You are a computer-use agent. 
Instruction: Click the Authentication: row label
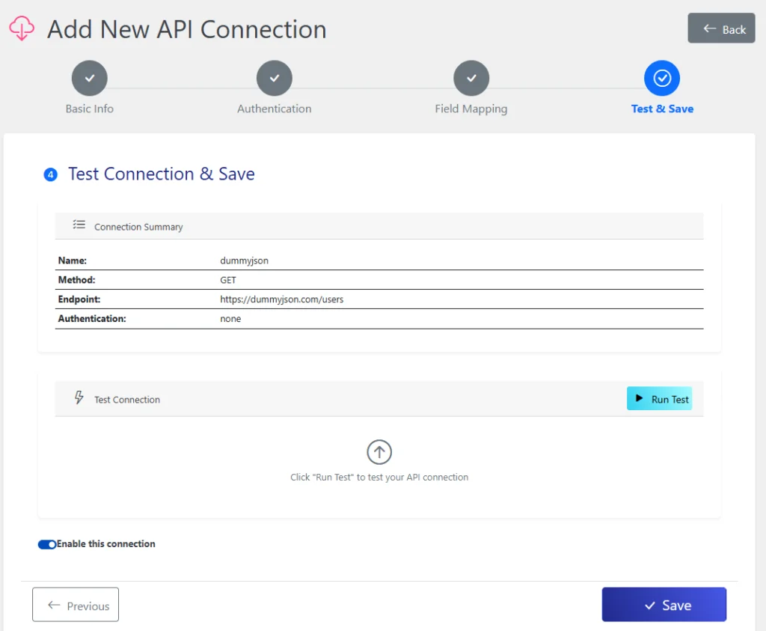coord(92,319)
